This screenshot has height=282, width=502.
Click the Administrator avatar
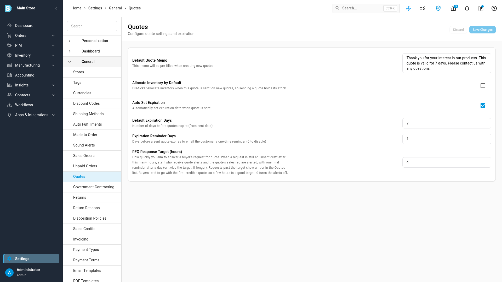click(9, 272)
